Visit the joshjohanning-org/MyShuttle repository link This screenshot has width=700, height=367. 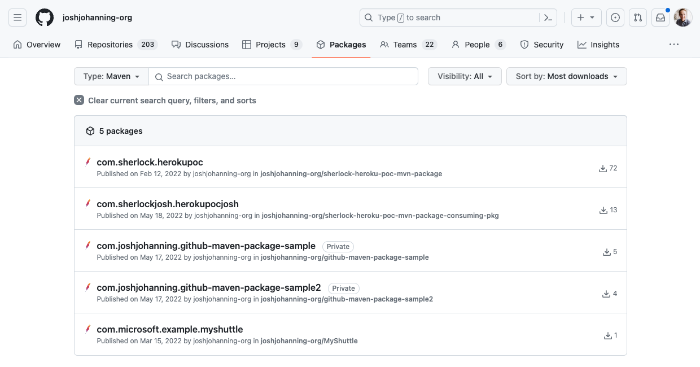[309, 340]
